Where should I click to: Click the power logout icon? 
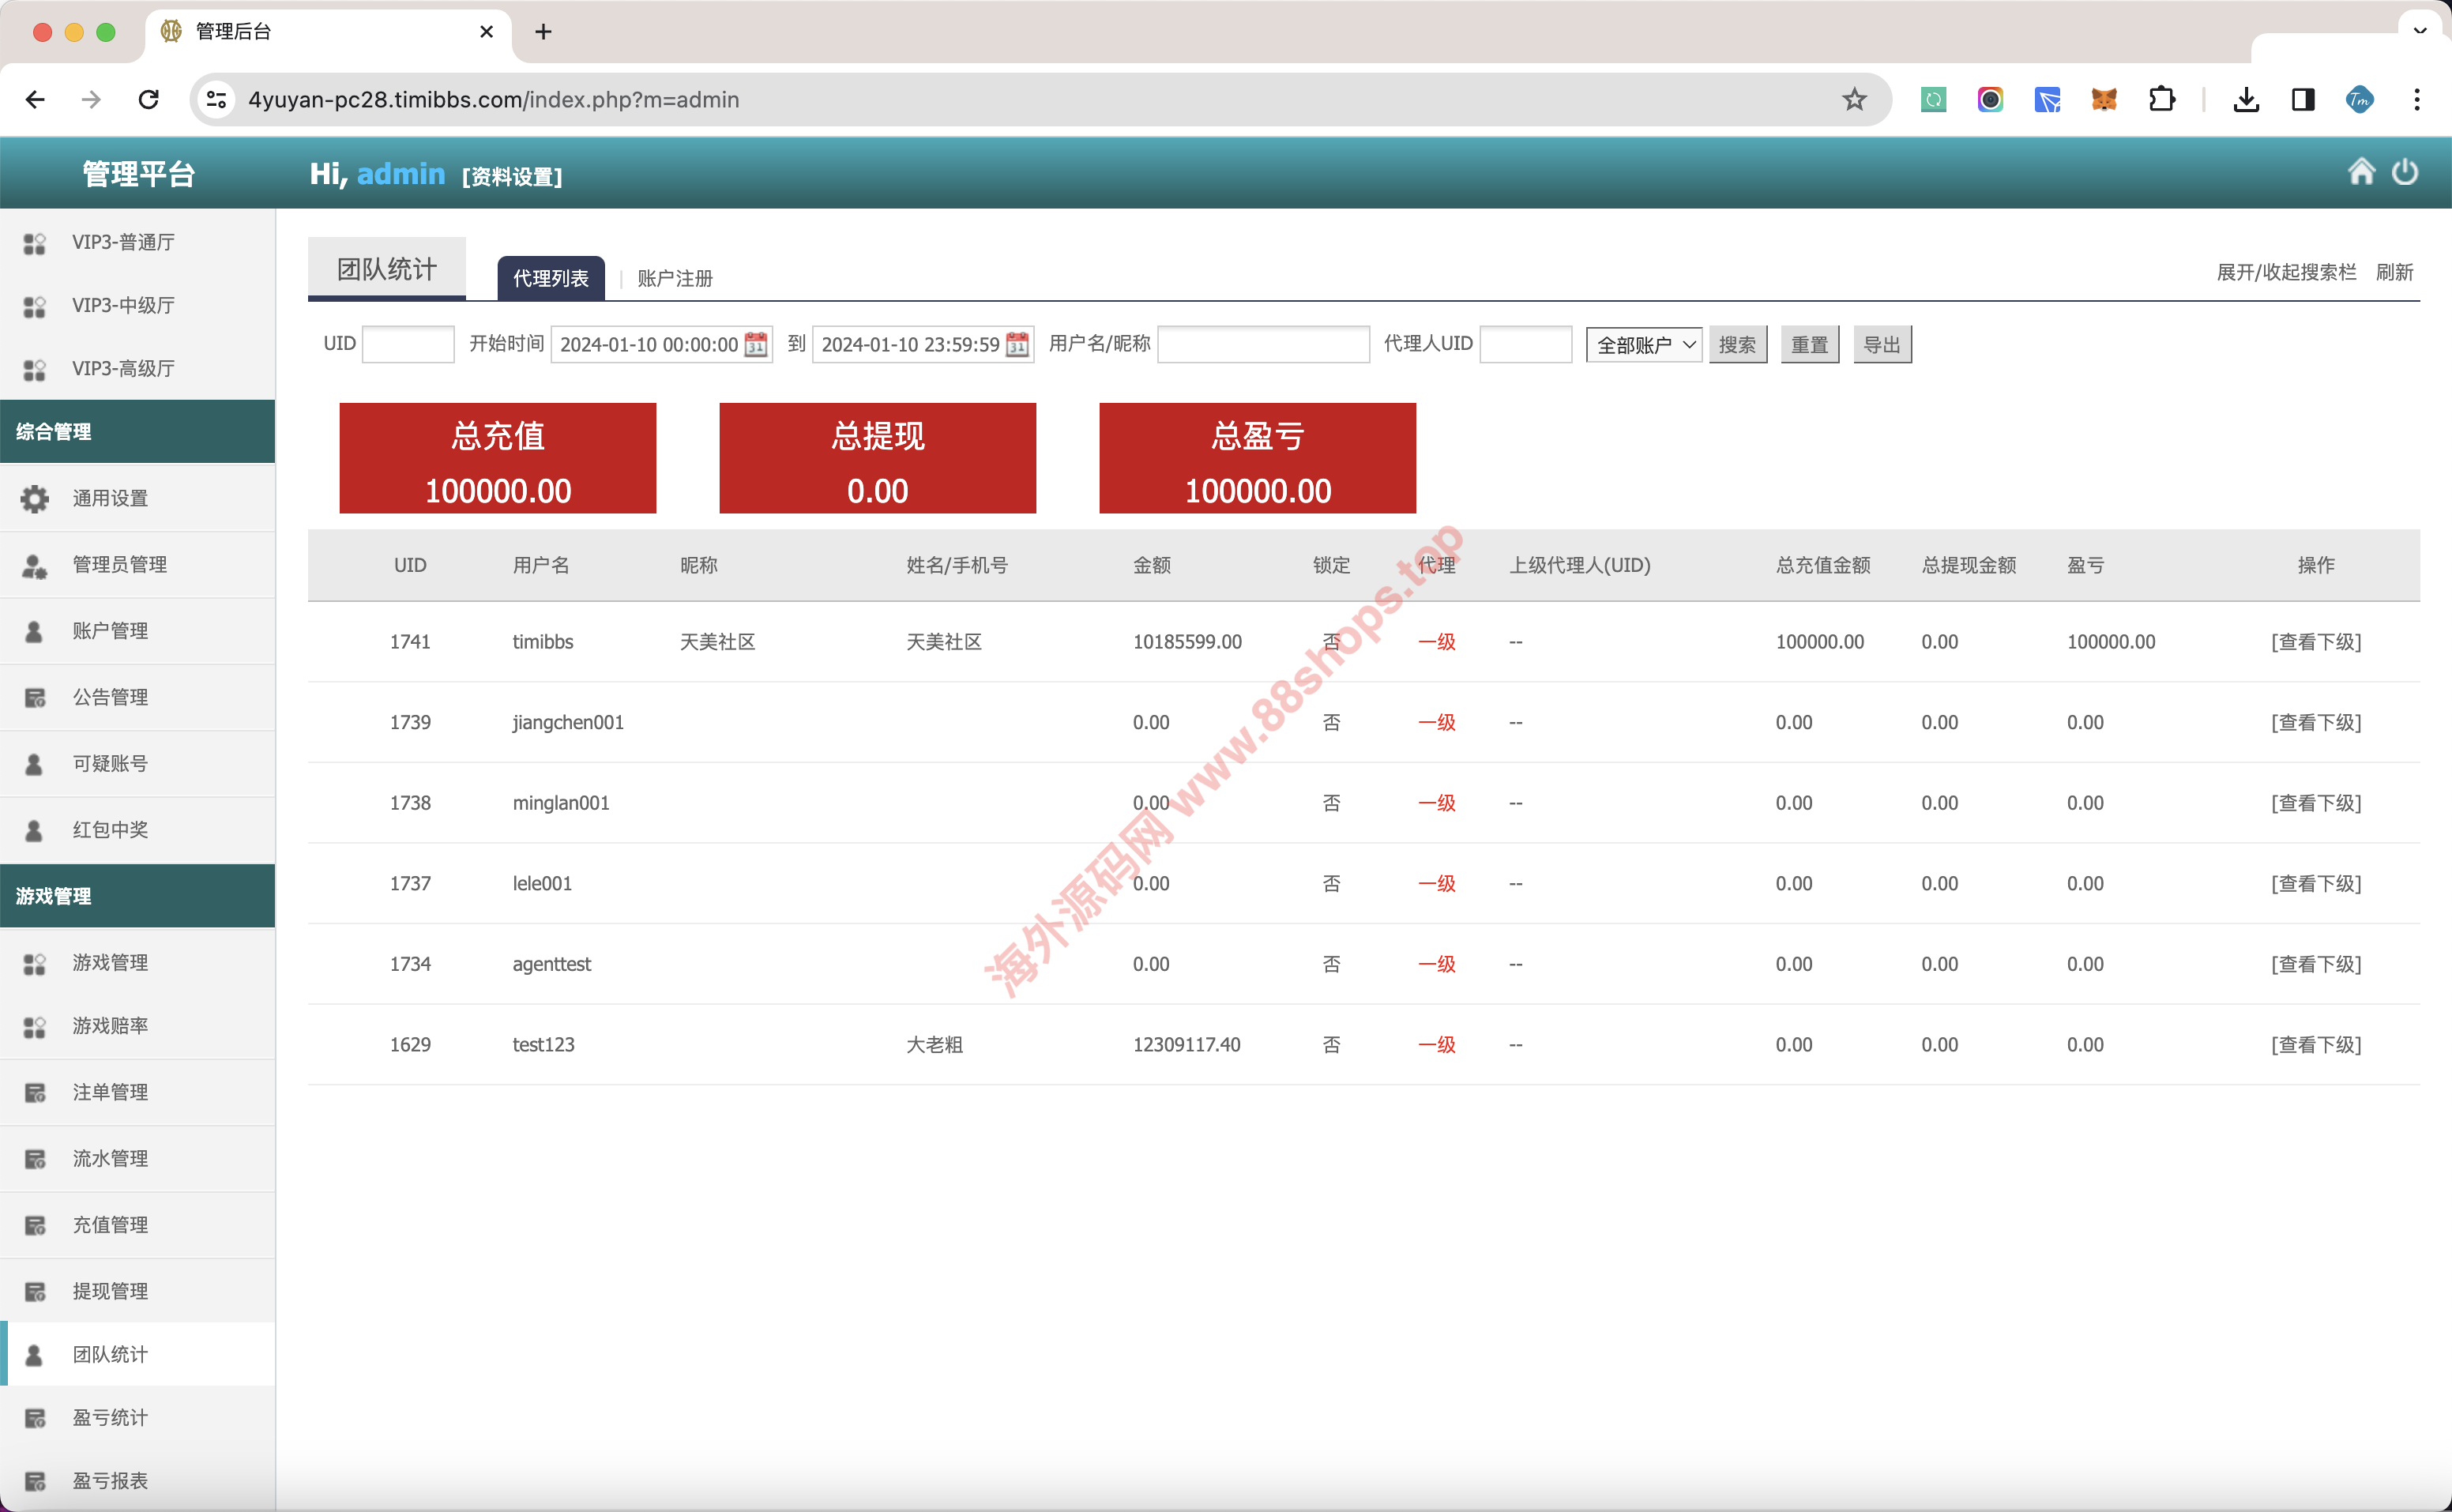pyautogui.click(x=2405, y=172)
